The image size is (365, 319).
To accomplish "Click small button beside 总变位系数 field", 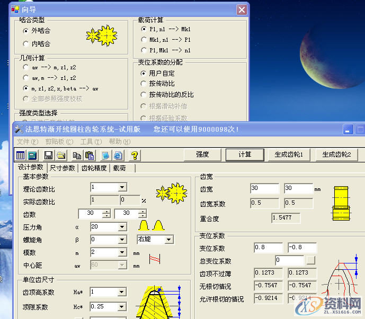I will click(x=311, y=260).
